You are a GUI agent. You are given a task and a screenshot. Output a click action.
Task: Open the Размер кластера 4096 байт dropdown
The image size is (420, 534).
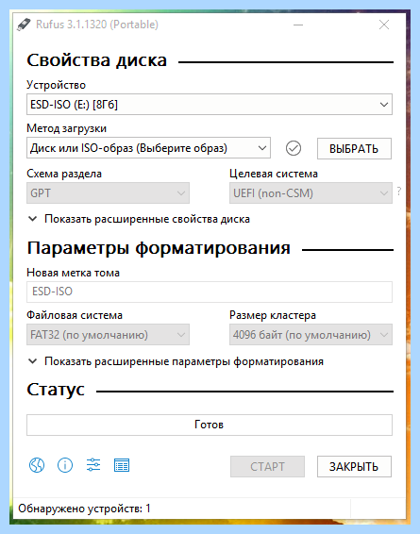tap(311, 334)
